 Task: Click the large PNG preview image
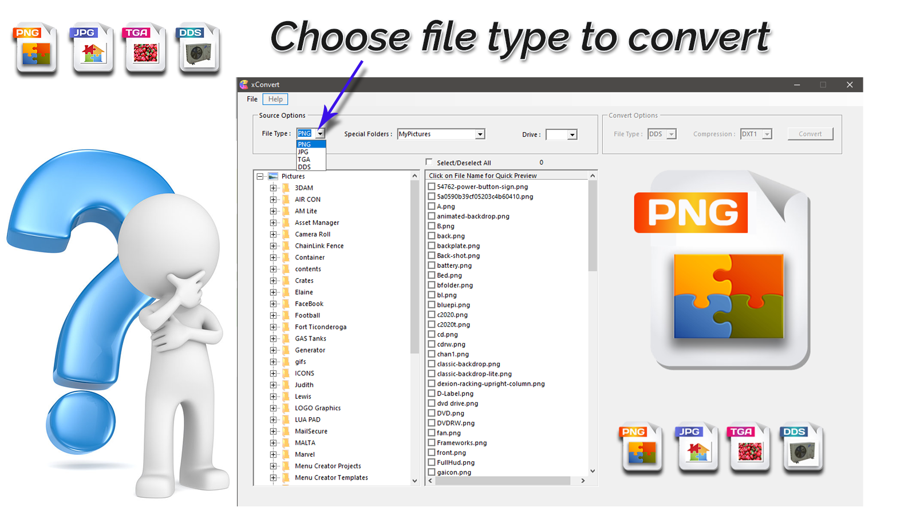tap(722, 270)
